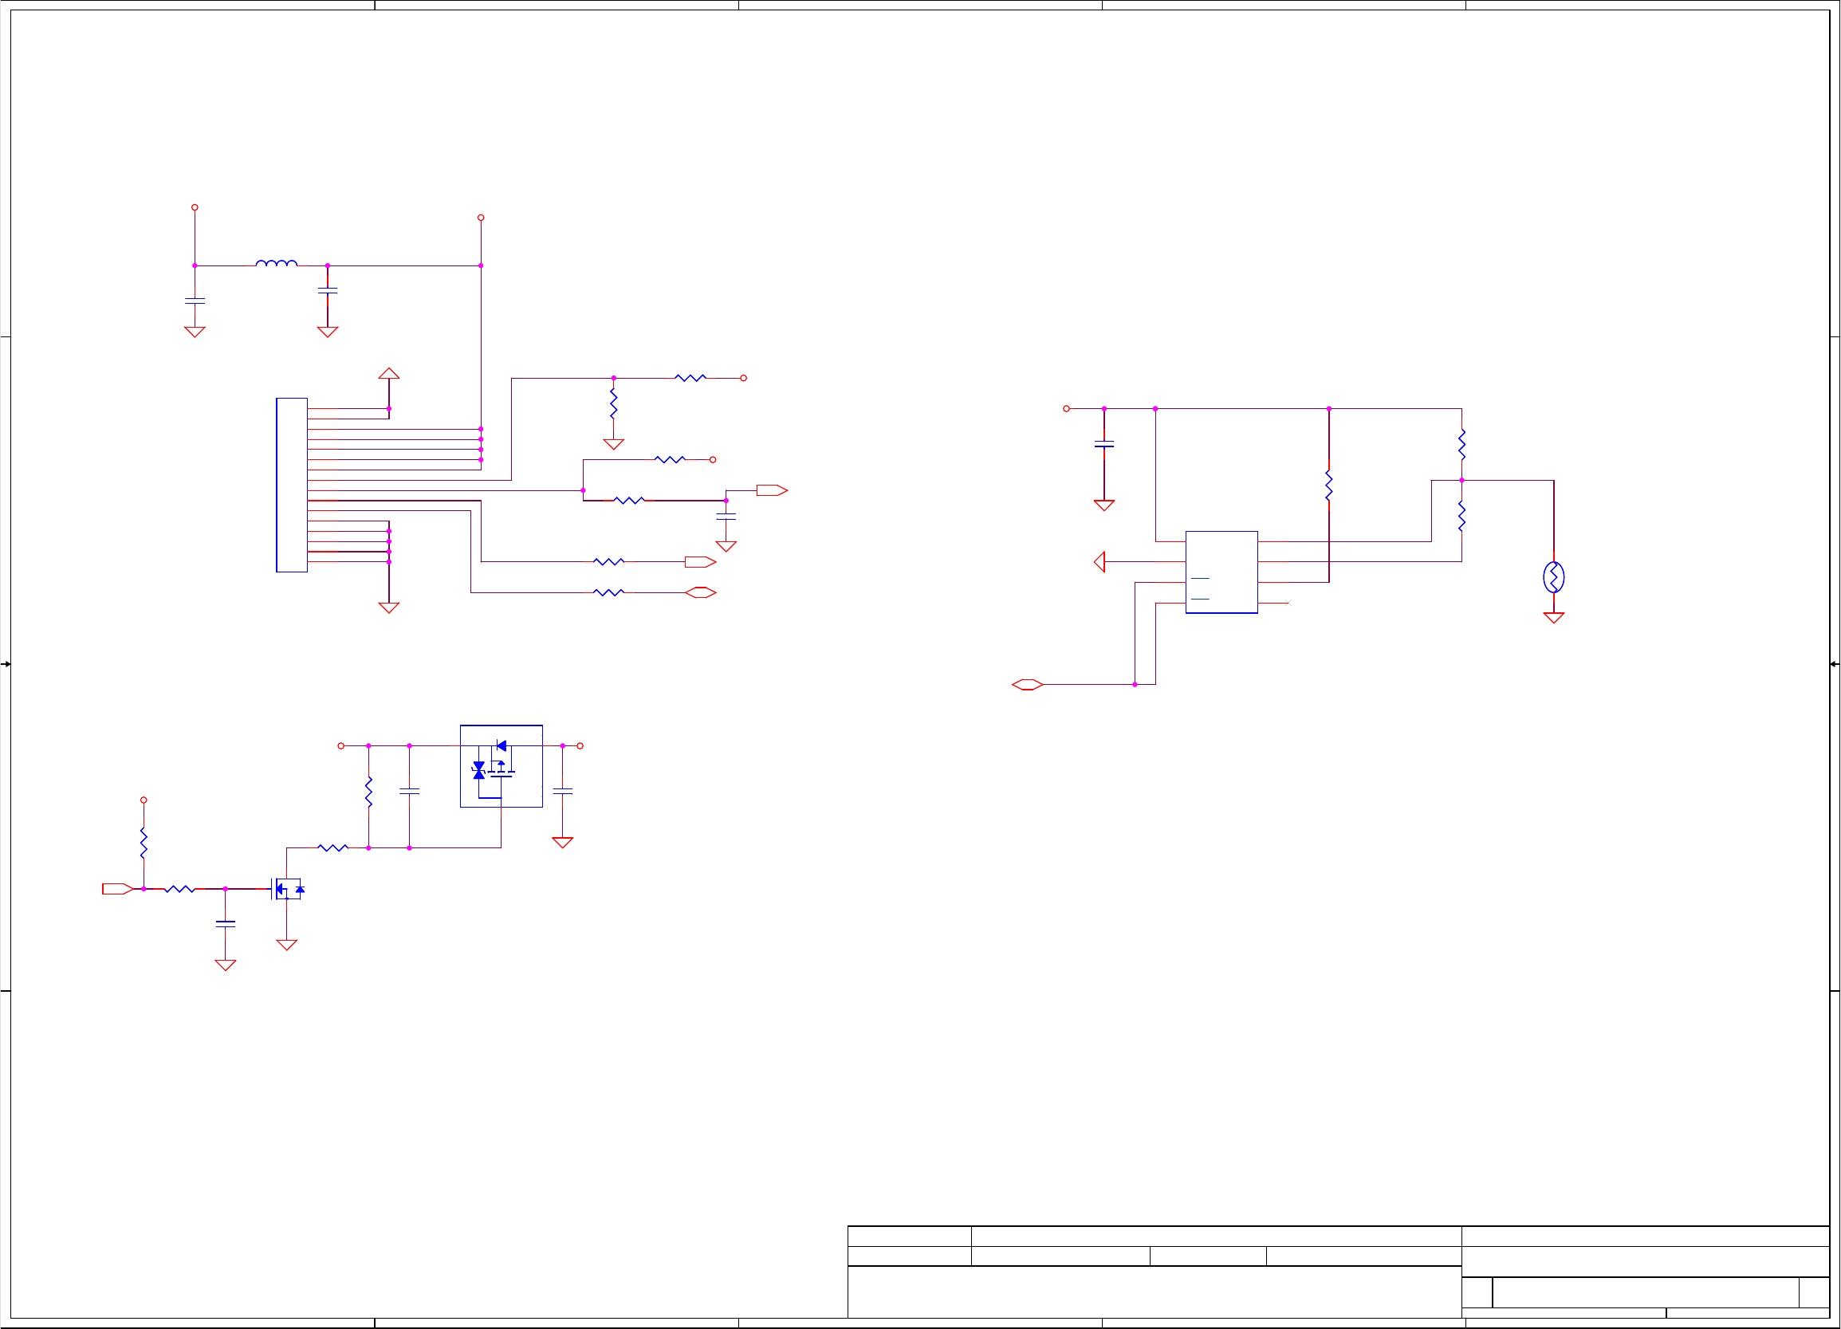Viewport: 1841px width, 1329px height.
Task: Select the bidirectional hexagon port near the IC's bottom-left
Action: (x=1027, y=684)
